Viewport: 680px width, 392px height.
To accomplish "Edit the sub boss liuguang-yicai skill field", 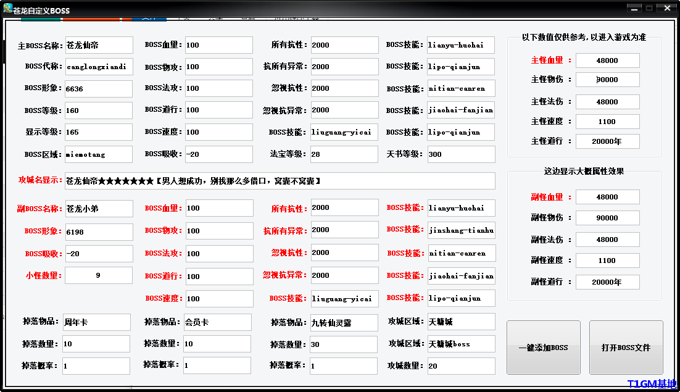I will [345, 299].
